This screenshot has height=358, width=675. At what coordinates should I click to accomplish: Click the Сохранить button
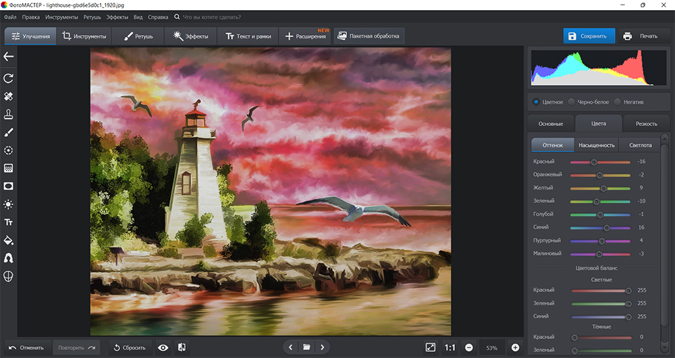589,36
